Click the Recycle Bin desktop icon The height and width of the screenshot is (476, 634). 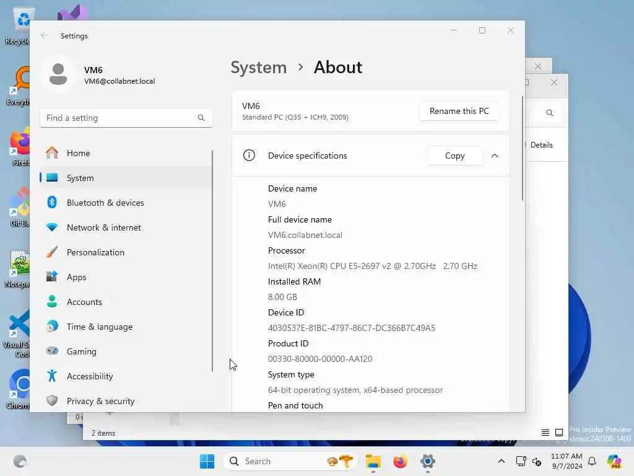(17, 25)
